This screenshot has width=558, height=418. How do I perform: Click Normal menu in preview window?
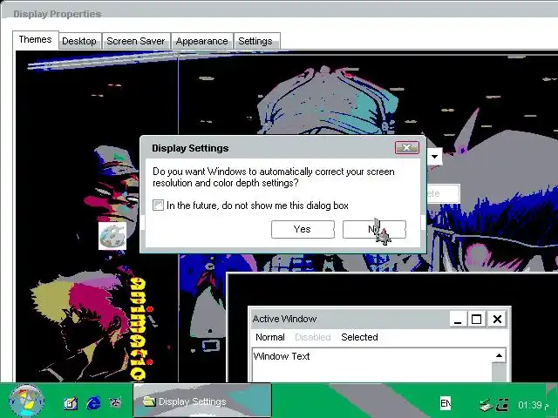pyautogui.click(x=270, y=337)
